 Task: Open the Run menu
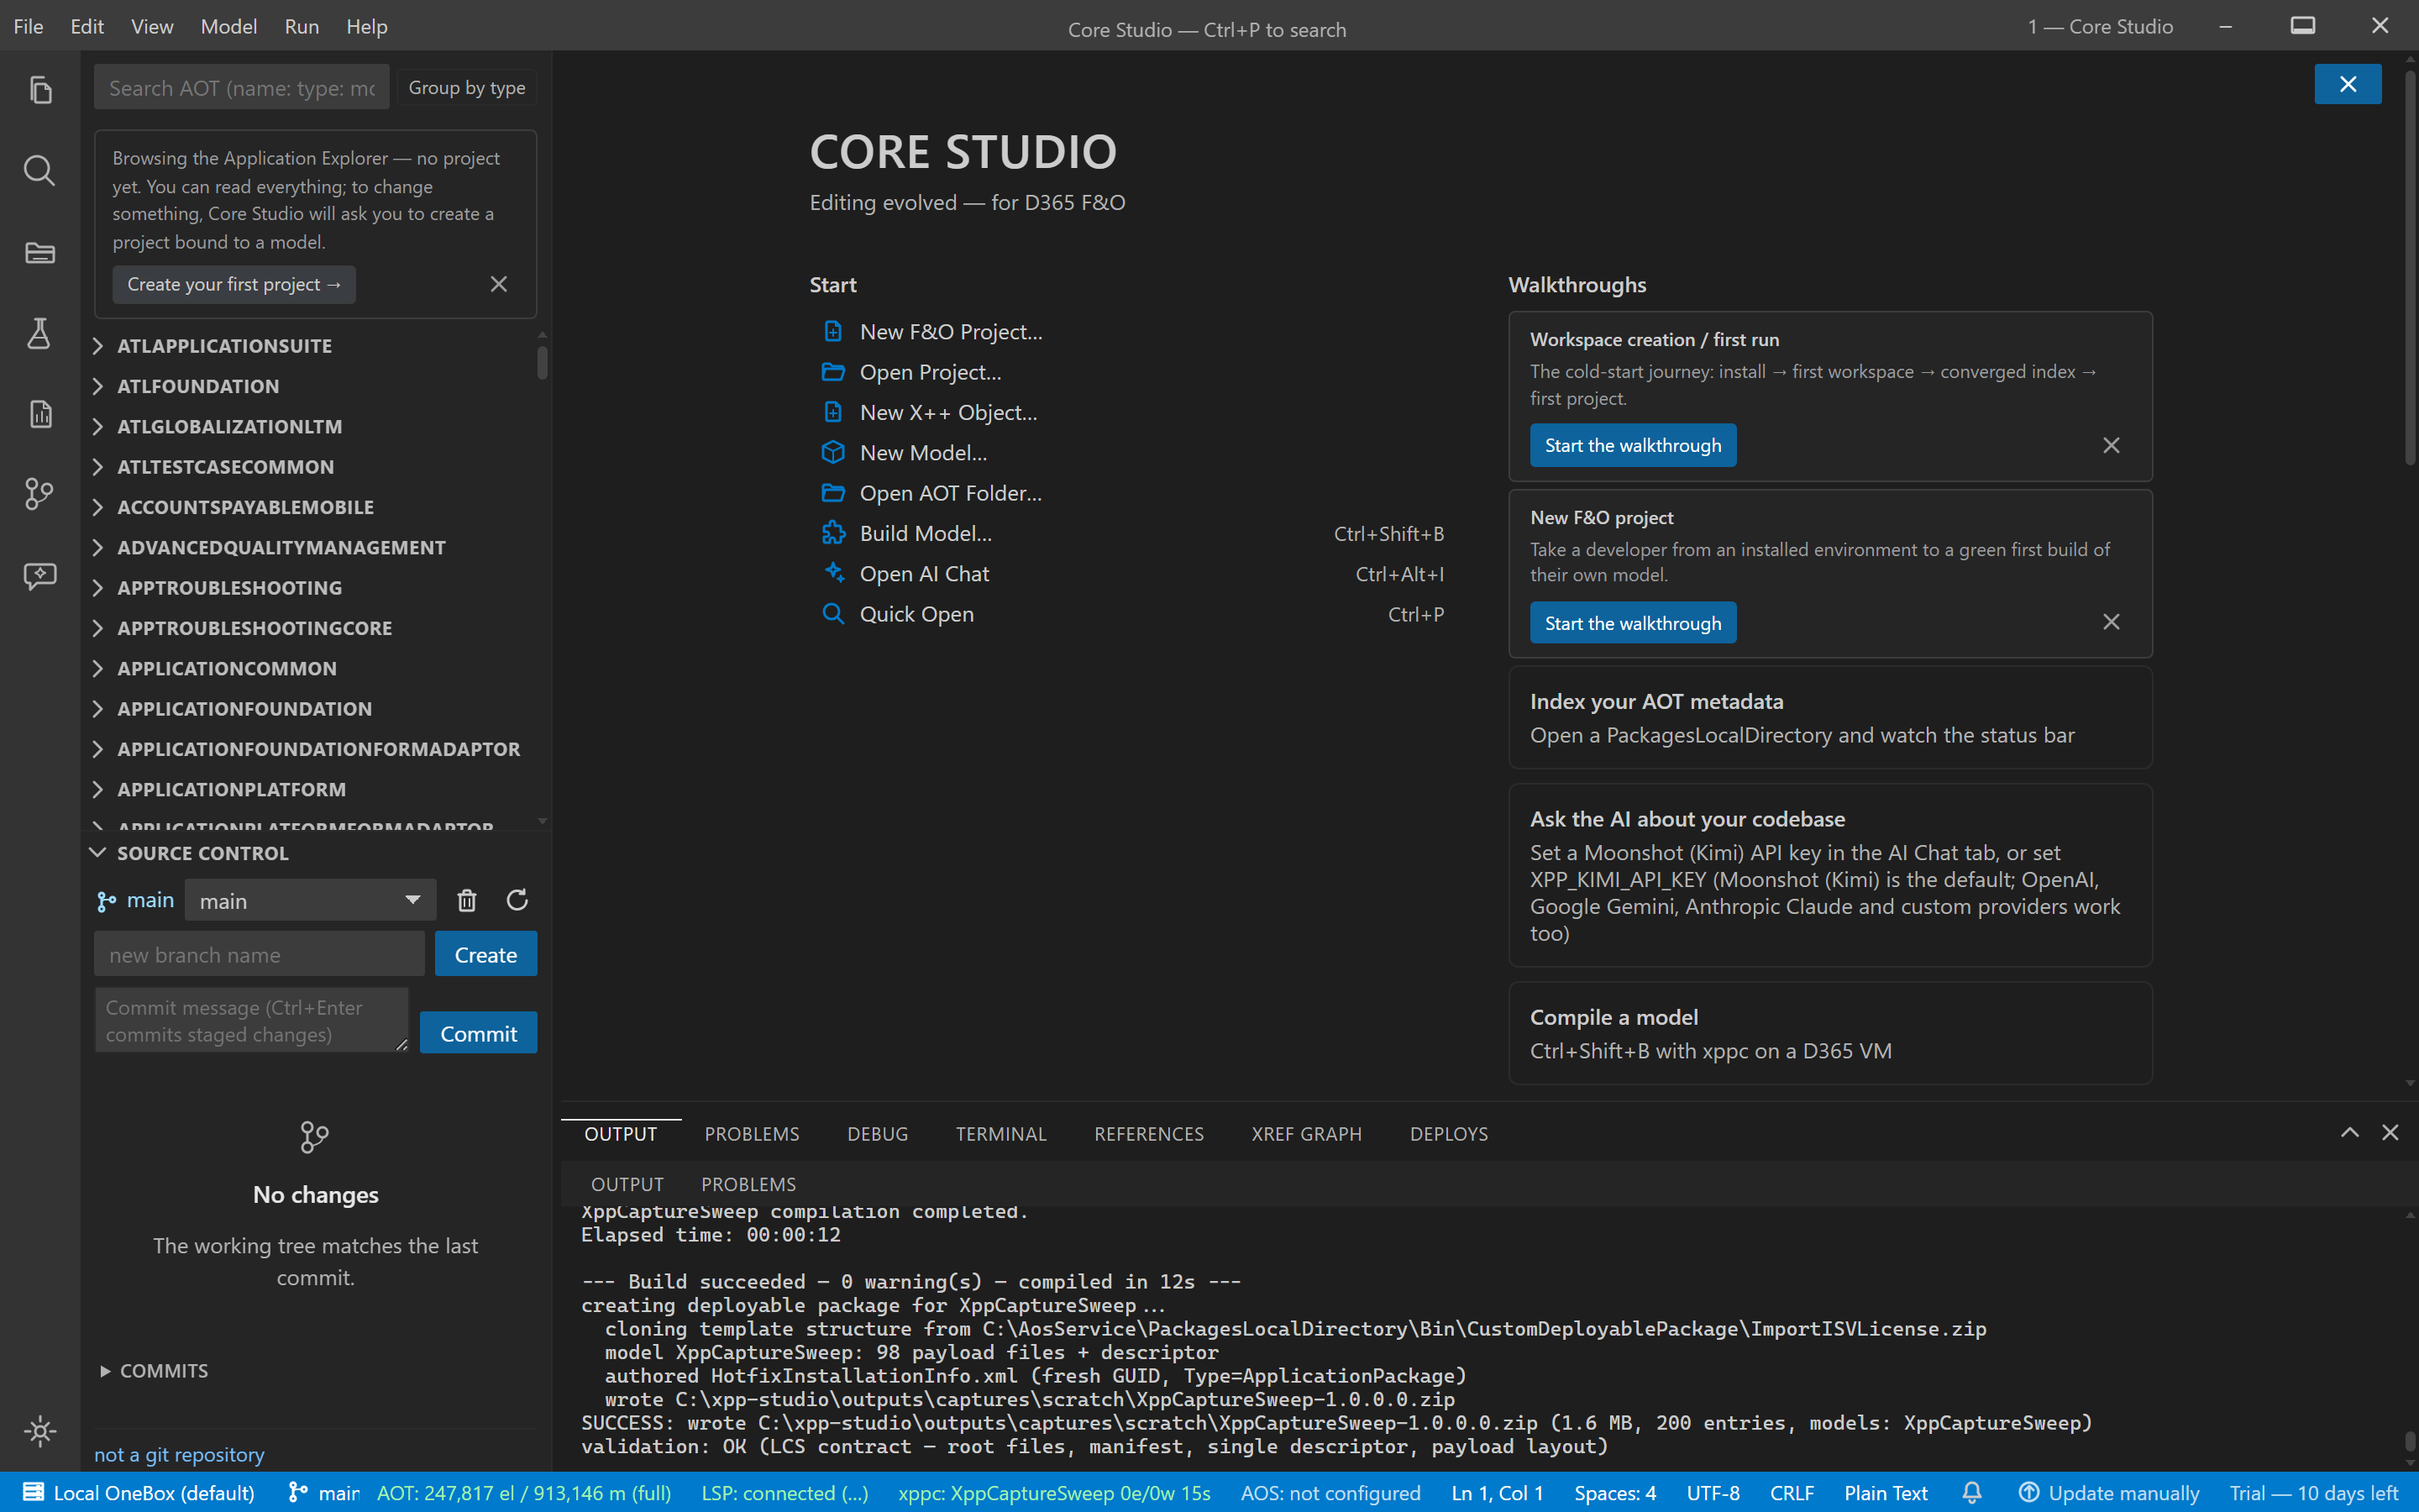(x=302, y=26)
